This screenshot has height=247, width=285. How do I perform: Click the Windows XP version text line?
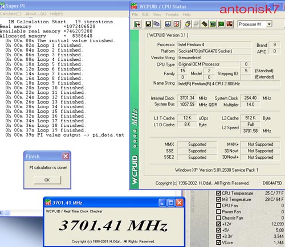coord(217,170)
